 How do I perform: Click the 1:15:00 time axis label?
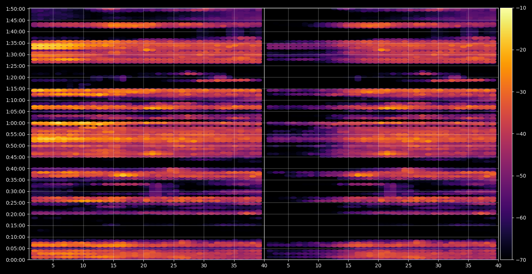[16, 89]
